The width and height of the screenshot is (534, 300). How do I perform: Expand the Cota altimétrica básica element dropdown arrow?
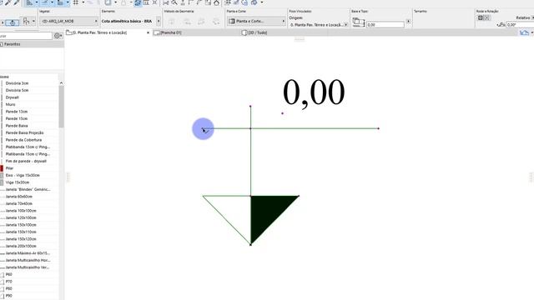[x=159, y=21]
